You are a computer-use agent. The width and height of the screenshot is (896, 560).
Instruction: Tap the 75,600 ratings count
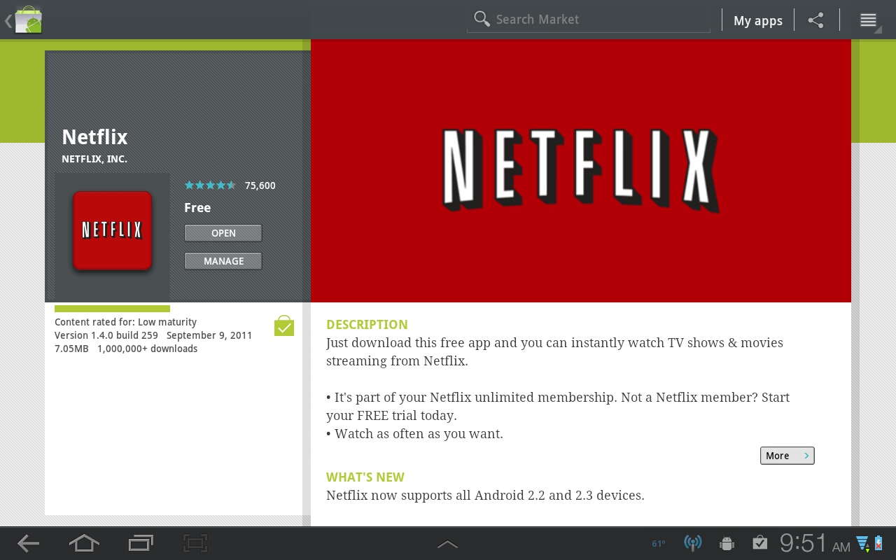(x=260, y=185)
